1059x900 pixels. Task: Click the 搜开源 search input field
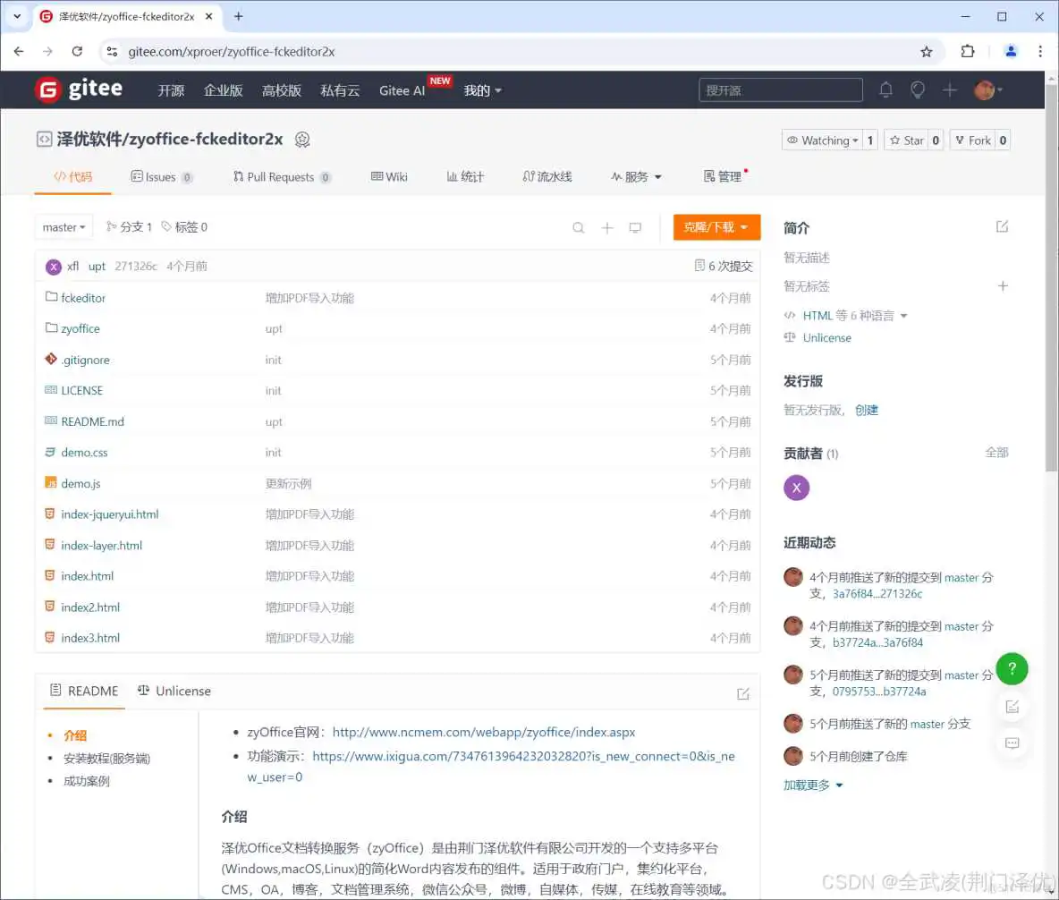780,89
